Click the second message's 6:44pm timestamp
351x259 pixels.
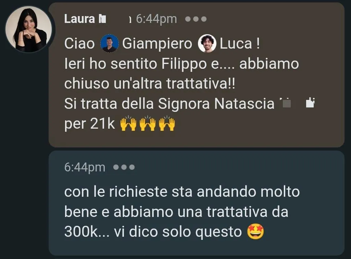click(x=85, y=167)
